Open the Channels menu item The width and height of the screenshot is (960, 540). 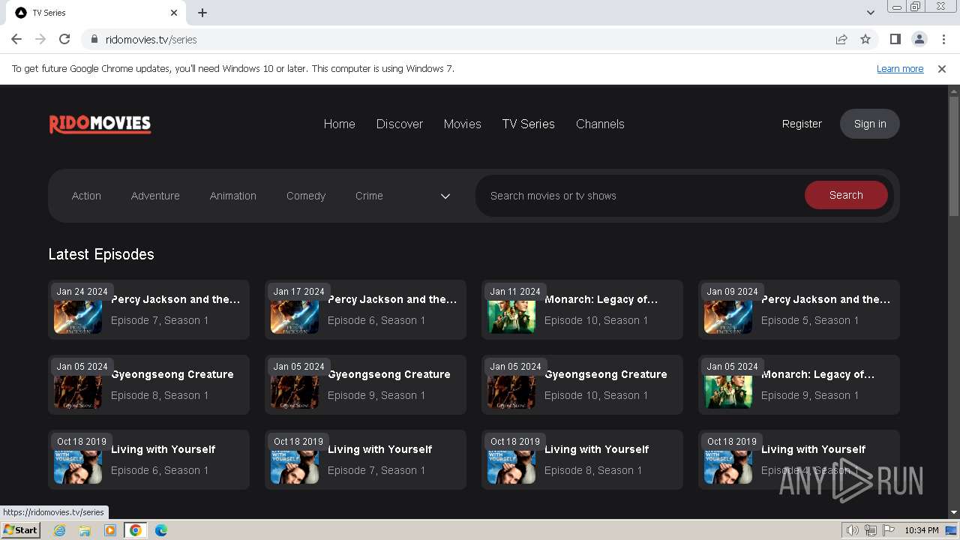coord(600,124)
